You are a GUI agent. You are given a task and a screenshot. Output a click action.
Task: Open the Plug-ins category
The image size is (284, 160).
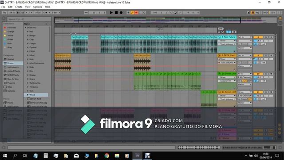11,83
